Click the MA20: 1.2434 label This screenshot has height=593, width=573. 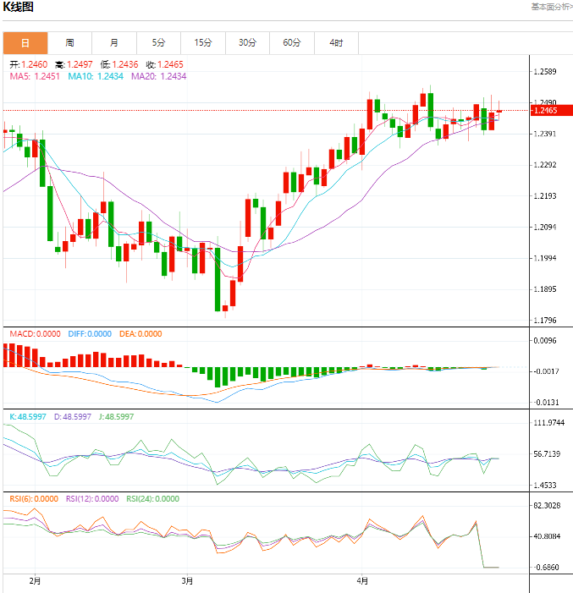click(159, 76)
